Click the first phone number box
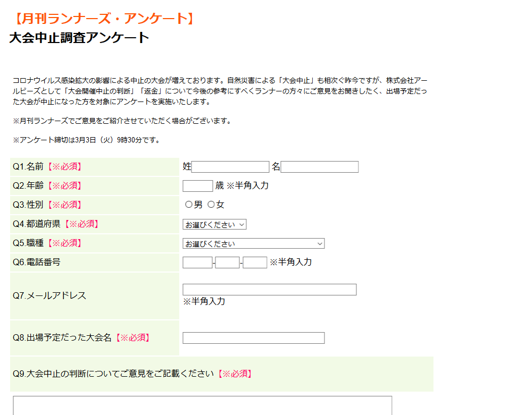The height and width of the screenshot is (415, 517). click(x=197, y=262)
